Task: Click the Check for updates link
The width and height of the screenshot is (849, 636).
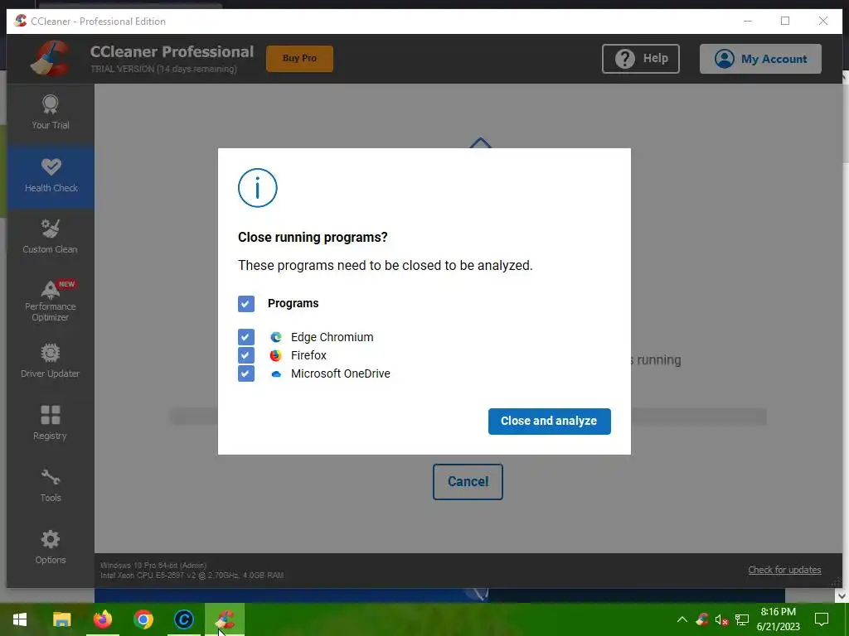Action: tap(784, 570)
